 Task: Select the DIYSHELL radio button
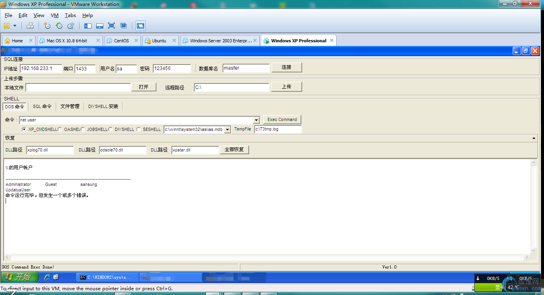[111, 129]
